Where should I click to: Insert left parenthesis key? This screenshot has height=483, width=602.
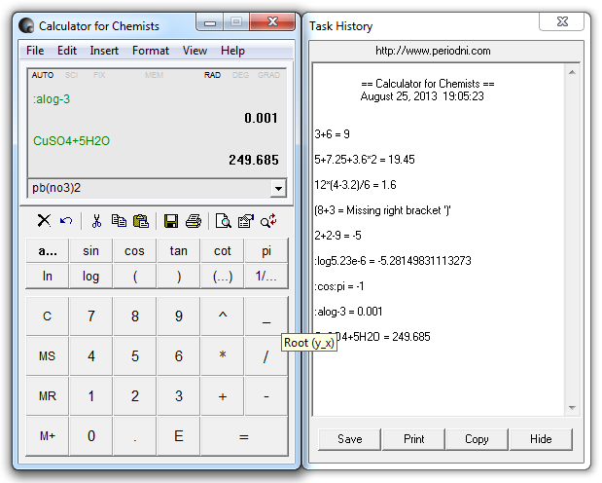click(x=135, y=276)
